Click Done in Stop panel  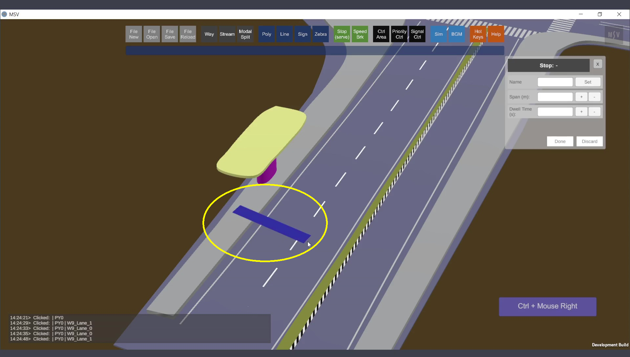[560, 141]
